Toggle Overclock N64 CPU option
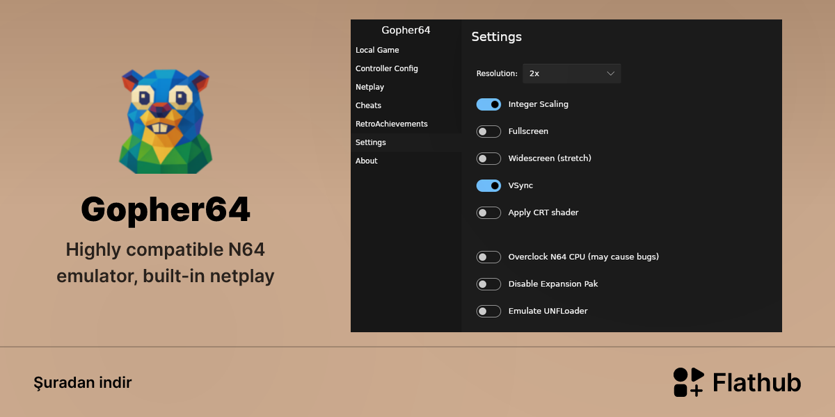Viewport: 835px width, 417px height. (488, 257)
